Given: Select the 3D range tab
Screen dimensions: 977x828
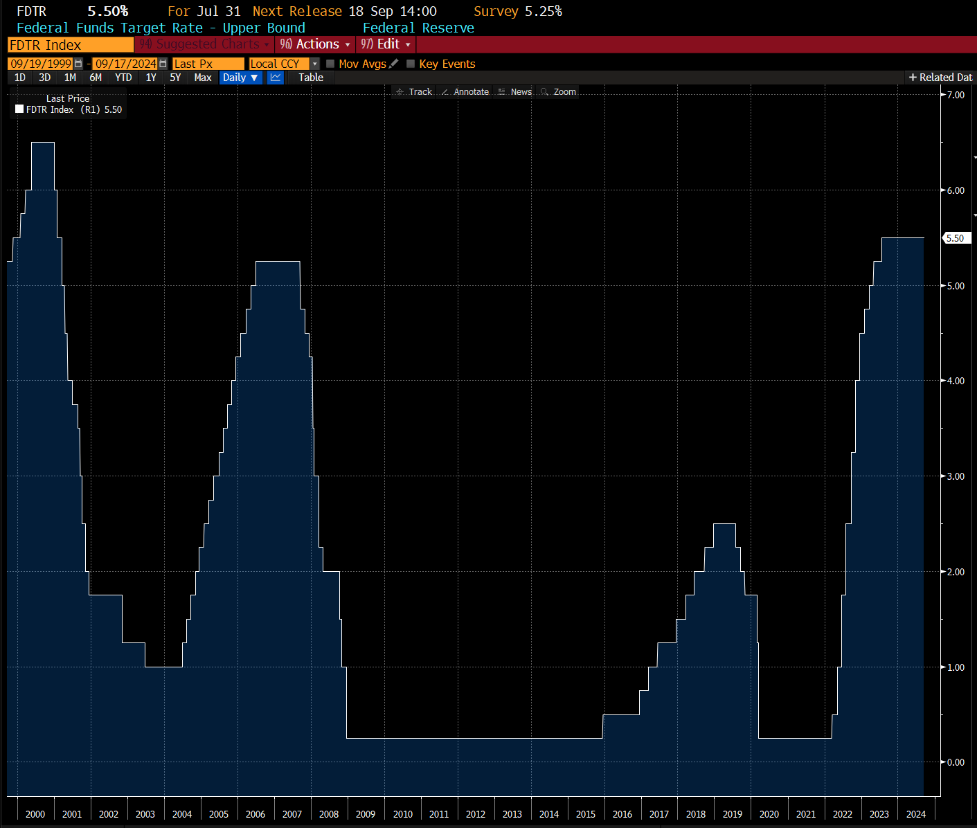Looking at the screenshot, I should (45, 78).
